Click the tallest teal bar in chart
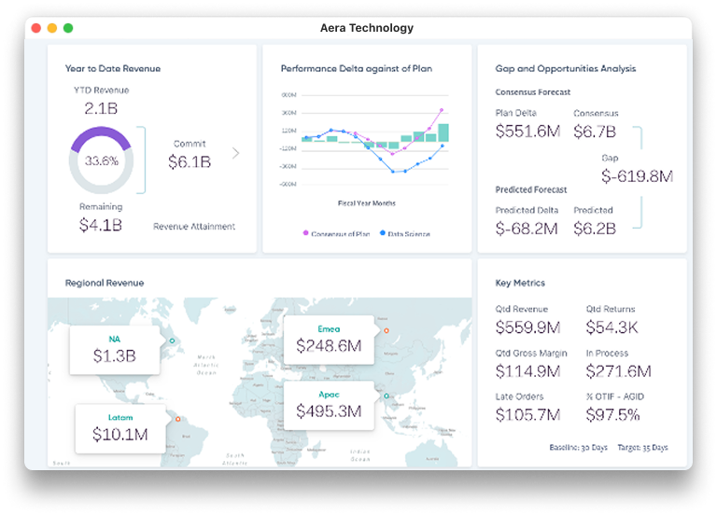The image size is (717, 515). tap(443, 132)
